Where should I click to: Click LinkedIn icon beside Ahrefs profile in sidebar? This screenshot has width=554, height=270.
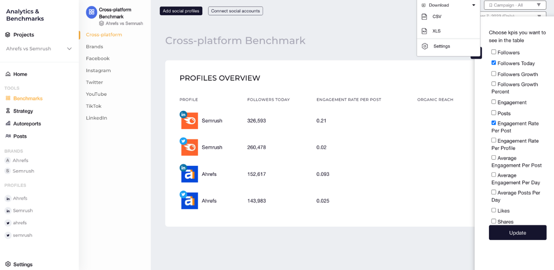click(x=8, y=199)
